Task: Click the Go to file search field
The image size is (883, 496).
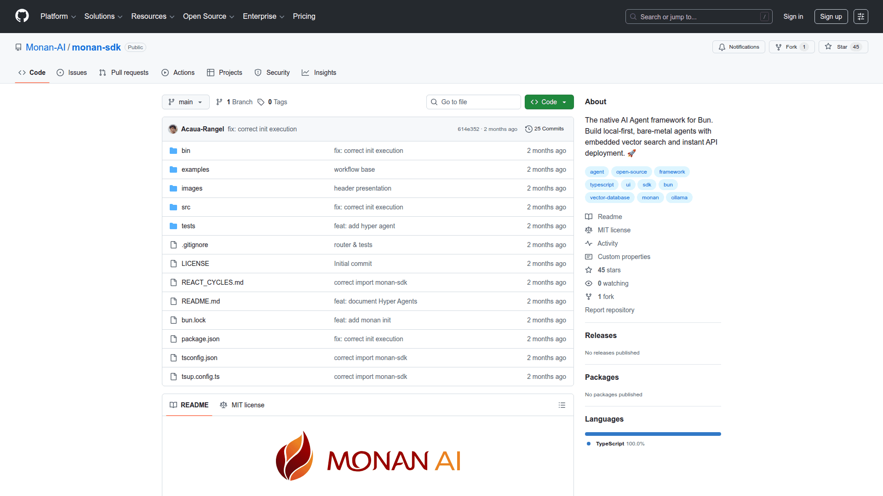Action: click(x=473, y=101)
